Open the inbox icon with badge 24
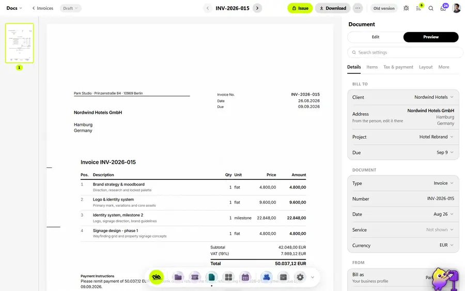Image resolution: width=465 pixels, height=291 pixels. (x=444, y=8)
